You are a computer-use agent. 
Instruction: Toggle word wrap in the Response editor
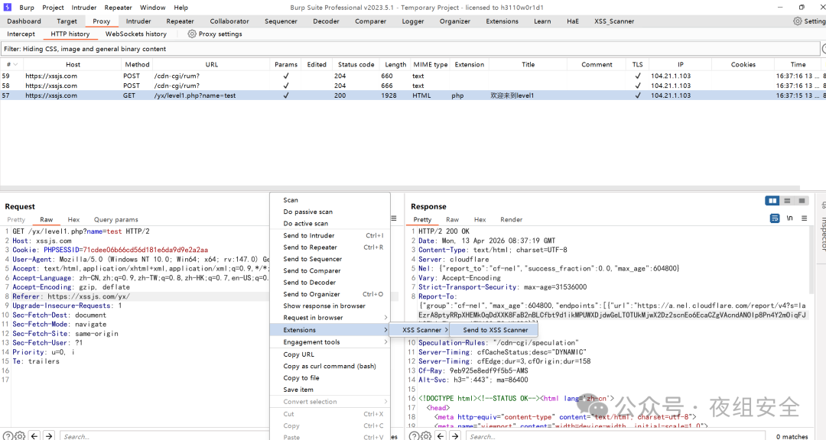click(x=775, y=218)
